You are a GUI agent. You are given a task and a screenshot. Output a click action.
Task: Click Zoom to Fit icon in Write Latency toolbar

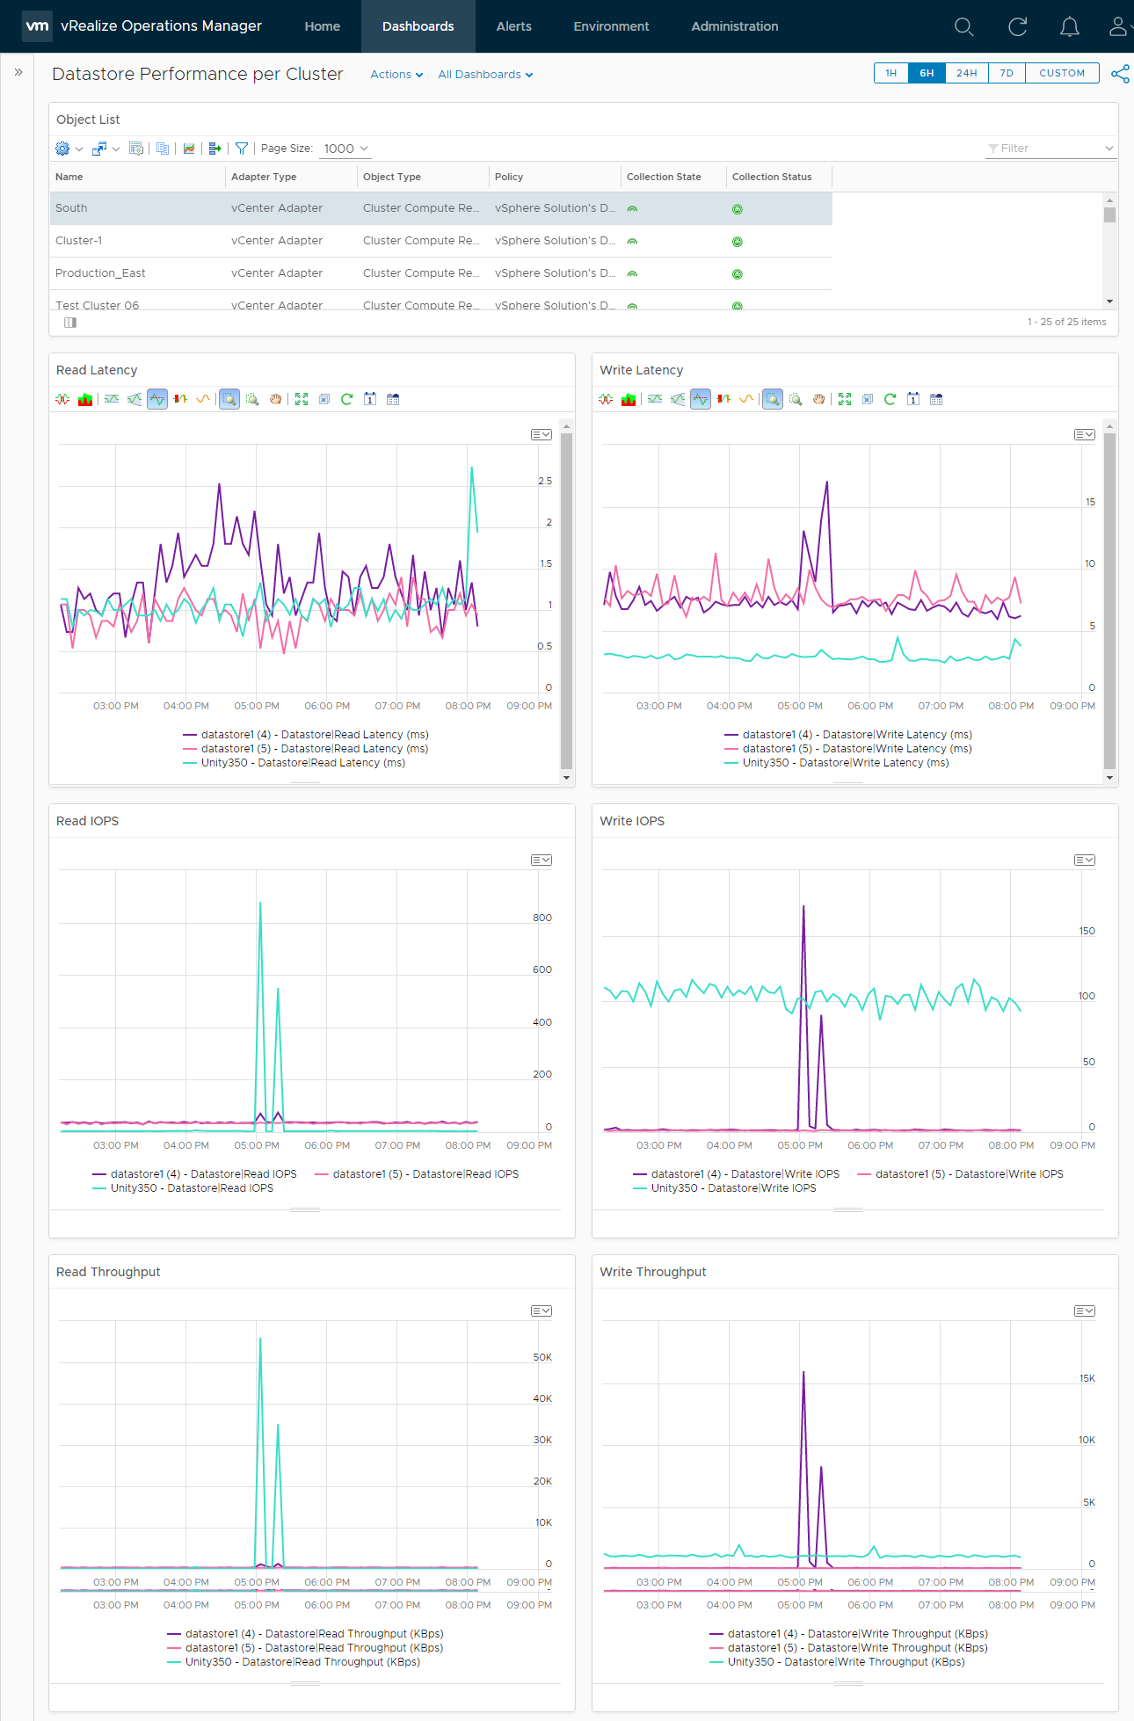pos(845,399)
